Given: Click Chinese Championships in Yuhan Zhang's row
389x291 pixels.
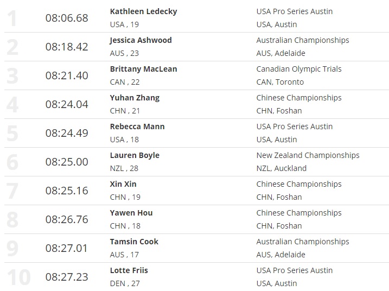Looking at the screenshot, I should (x=299, y=98).
